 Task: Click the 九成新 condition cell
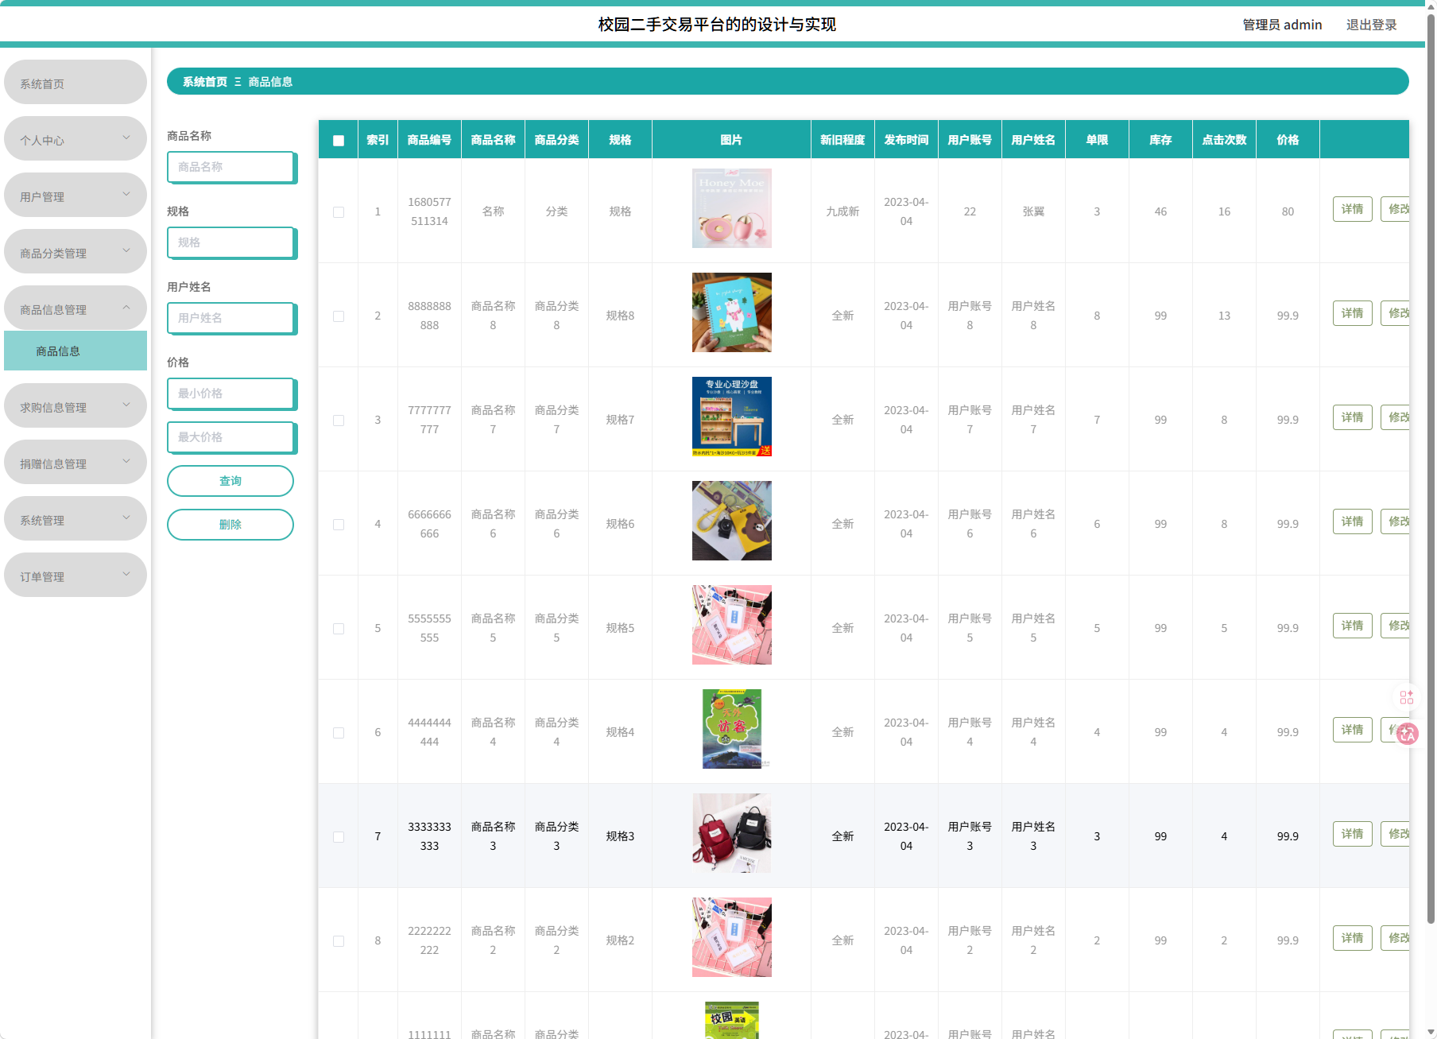click(x=842, y=211)
